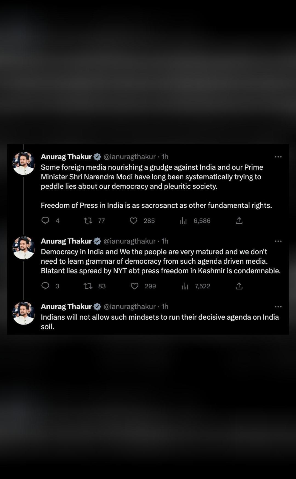View analytics showing 6,586 views
This screenshot has height=479, width=296.
tap(183, 221)
